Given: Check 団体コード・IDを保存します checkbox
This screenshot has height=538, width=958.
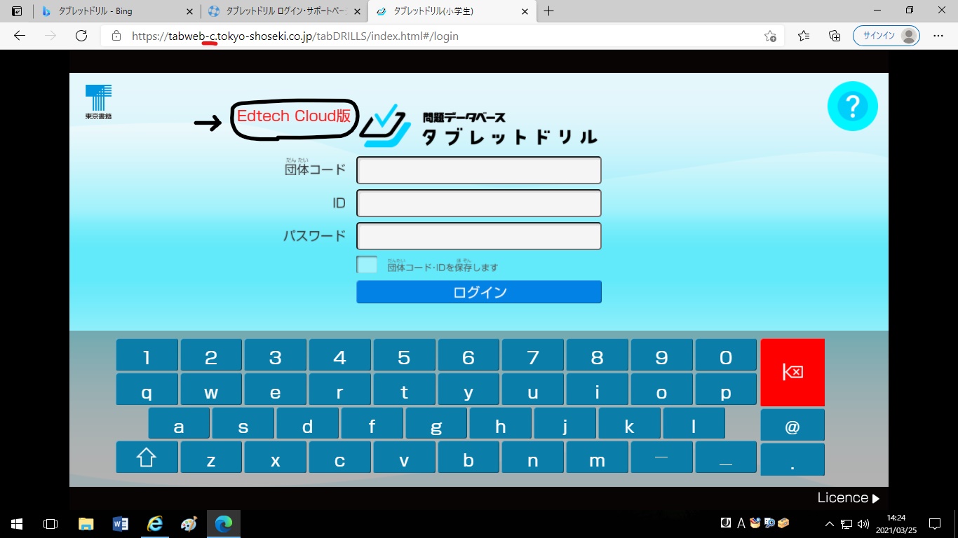Looking at the screenshot, I should (367, 265).
